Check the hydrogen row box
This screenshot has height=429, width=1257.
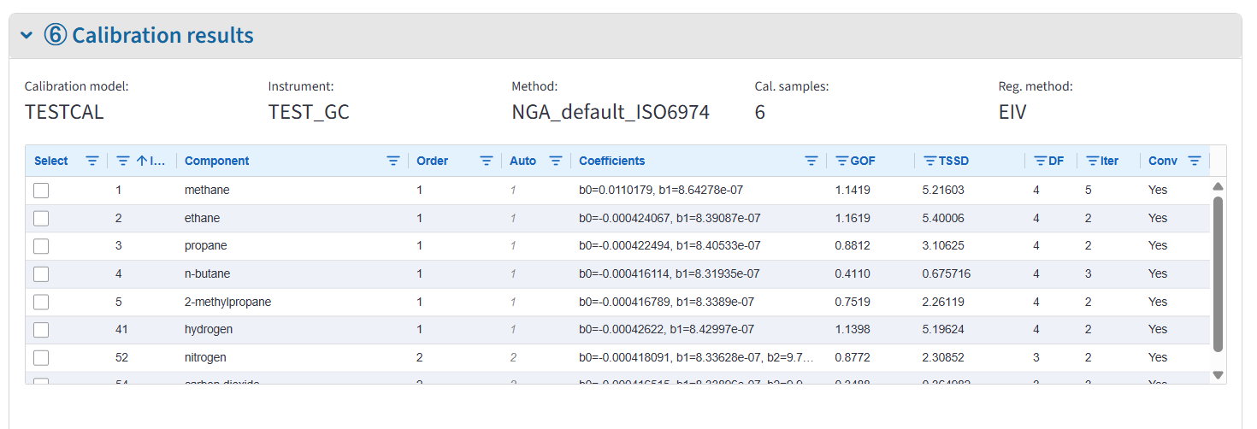pyautogui.click(x=41, y=330)
